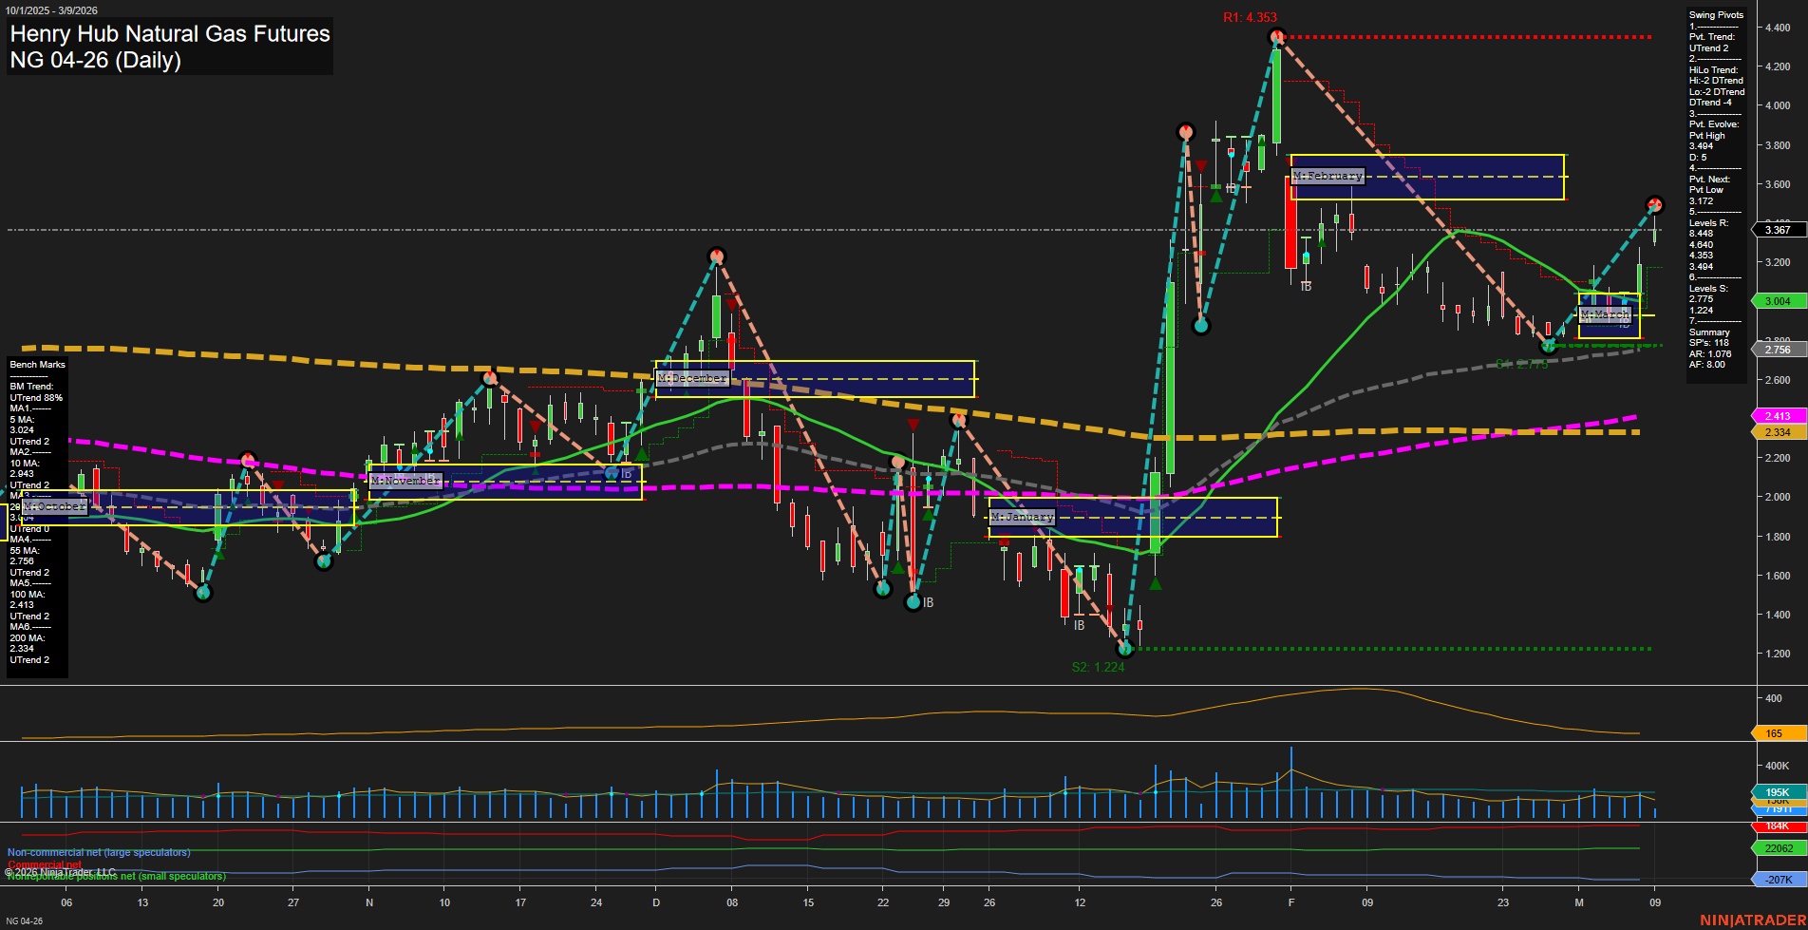
Task: Click the swing high marker near the M:March box
Action: coord(1654,203)
